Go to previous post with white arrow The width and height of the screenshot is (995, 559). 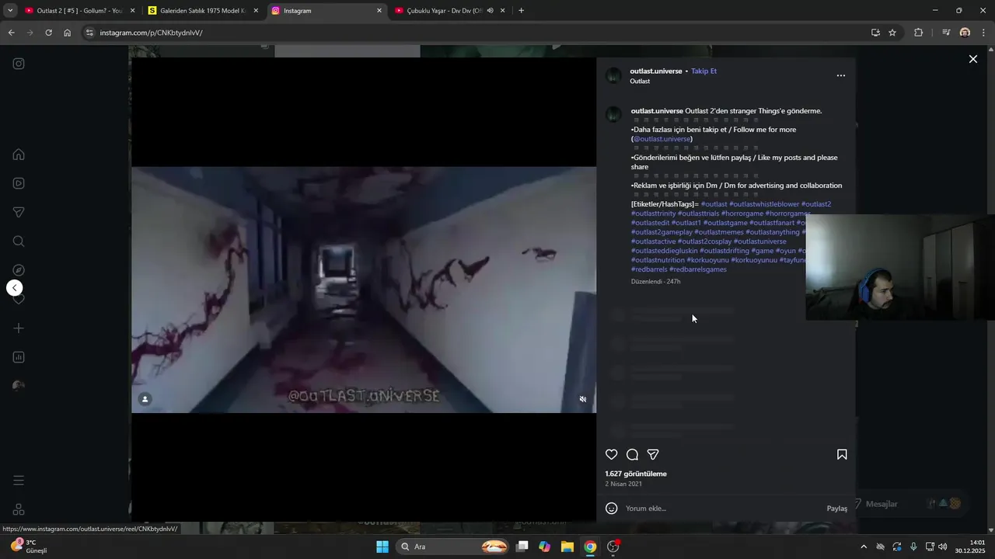15,288
